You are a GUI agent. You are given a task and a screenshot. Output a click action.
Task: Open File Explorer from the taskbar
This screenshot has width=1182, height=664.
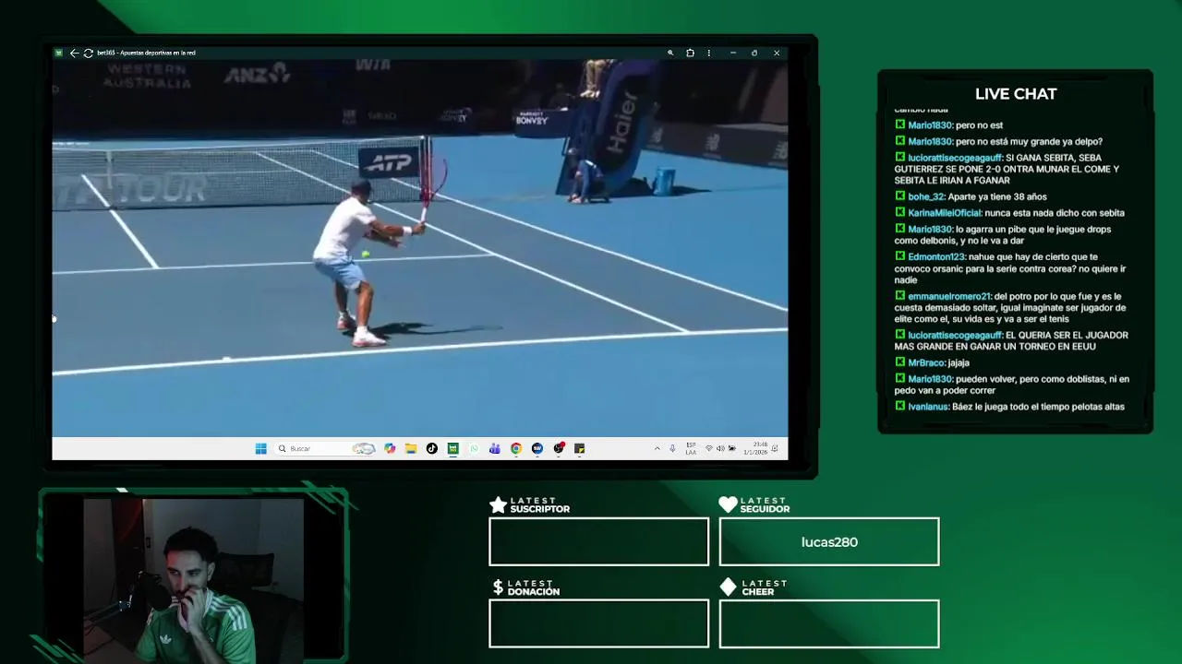pos(411,449)
